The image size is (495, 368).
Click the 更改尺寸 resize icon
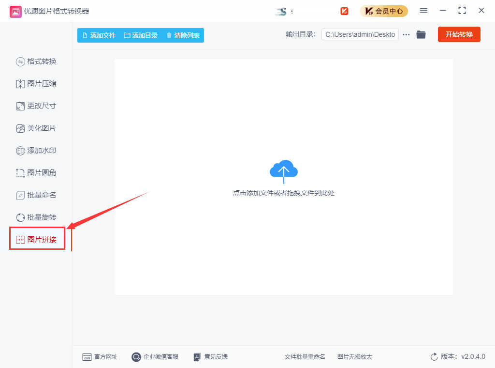pos(20,106)
